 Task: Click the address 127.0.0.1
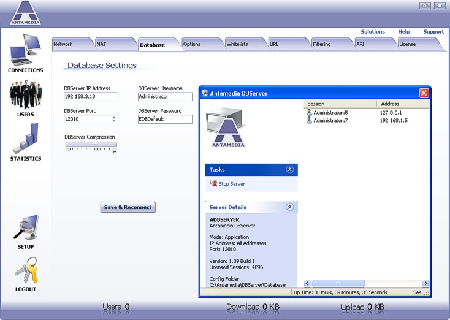pyautogui.click(x=391, y=113)
